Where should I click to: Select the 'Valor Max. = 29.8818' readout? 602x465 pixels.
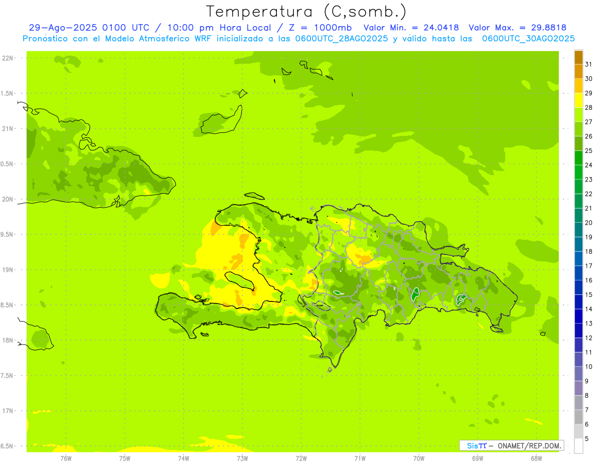(517, 28)
